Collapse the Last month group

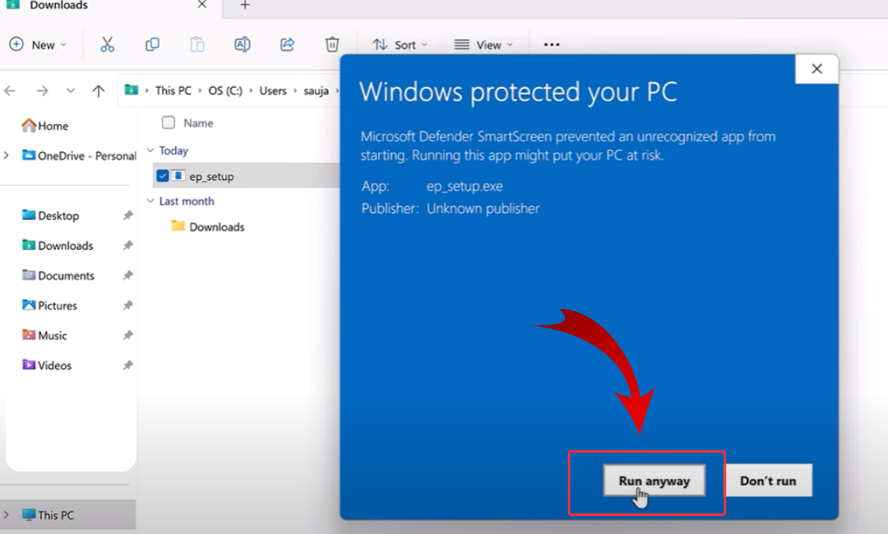150,201
